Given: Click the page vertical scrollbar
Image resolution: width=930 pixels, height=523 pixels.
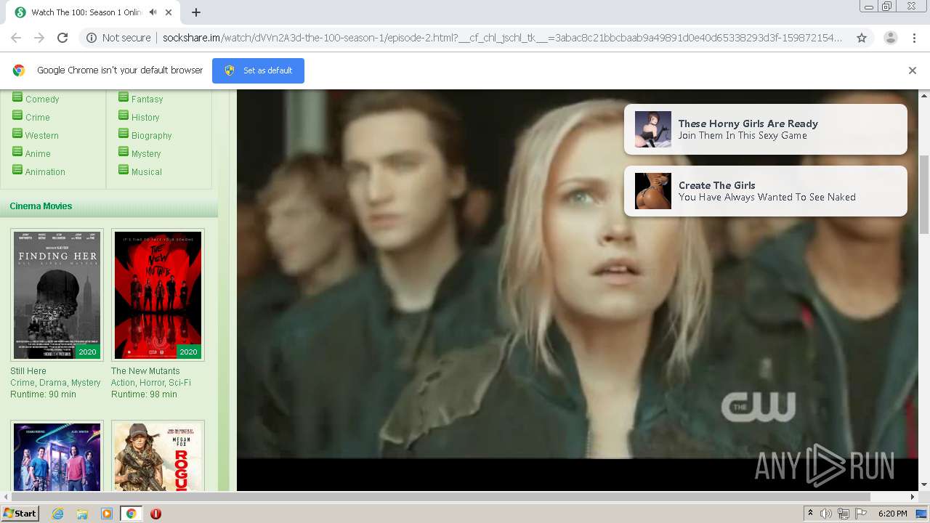Looking at the screenshot, I should point(924,195).
